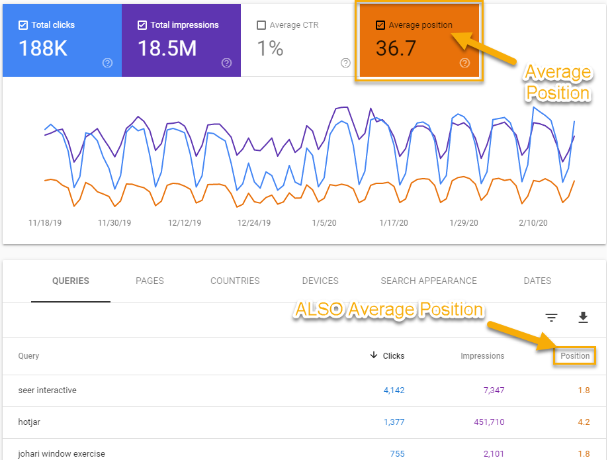Image resolution: width=614 pixels, height=460 pixels.
Task: Select the Search Appearance tab
Action: (429, 281)
